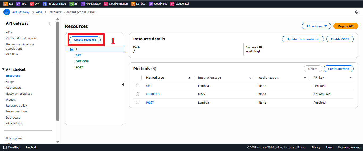Open Authorization column filter arrow
The height and width of the screenshot is (151, 363).
305,77
